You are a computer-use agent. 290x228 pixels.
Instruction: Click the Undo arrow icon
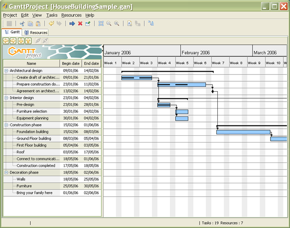[51, 23]
